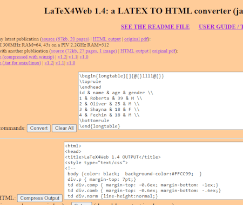Click the table row '2 & Oliver & 25 & M'
This screenshot has height=205, width=243.
110,104
